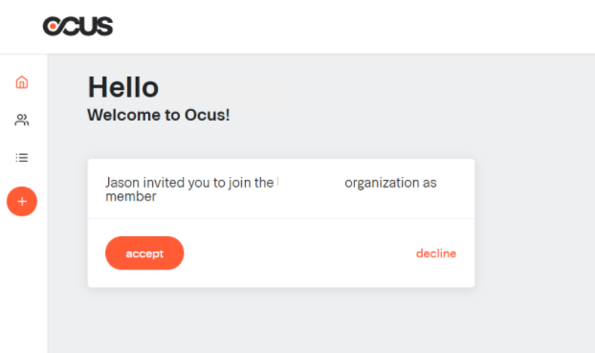Viewport: 595px width, 353px height.
Task: Click the divider line inside the invitation card
Action: 281,219
